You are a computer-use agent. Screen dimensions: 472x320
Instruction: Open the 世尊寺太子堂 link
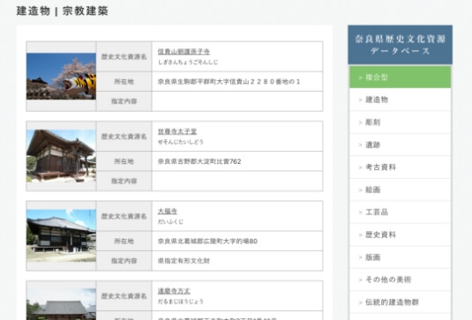pos(177,131)
